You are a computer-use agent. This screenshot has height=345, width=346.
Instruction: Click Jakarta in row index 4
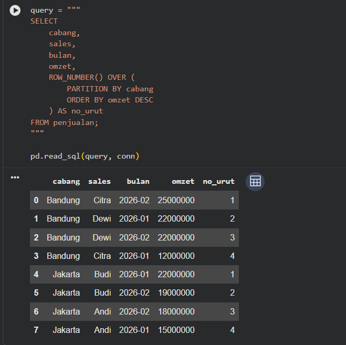(x=66, y=274)
